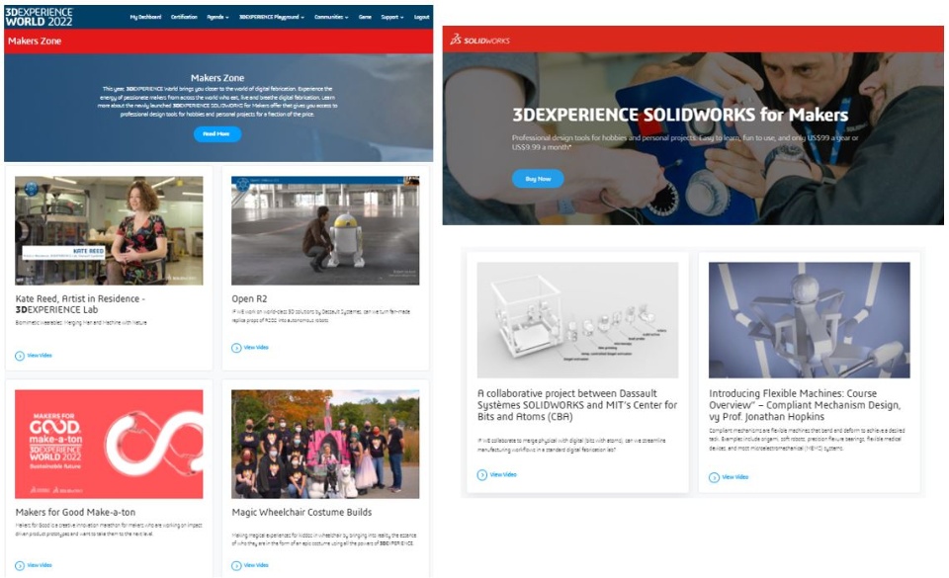Image resolution: width=949 pixels, height=578 pixels.
Task: Click the Buy Now button
Action: pyautogui.click(x=538, y=179)
